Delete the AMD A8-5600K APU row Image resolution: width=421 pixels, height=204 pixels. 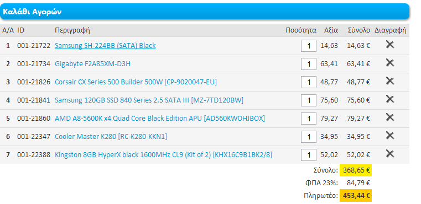390,117
